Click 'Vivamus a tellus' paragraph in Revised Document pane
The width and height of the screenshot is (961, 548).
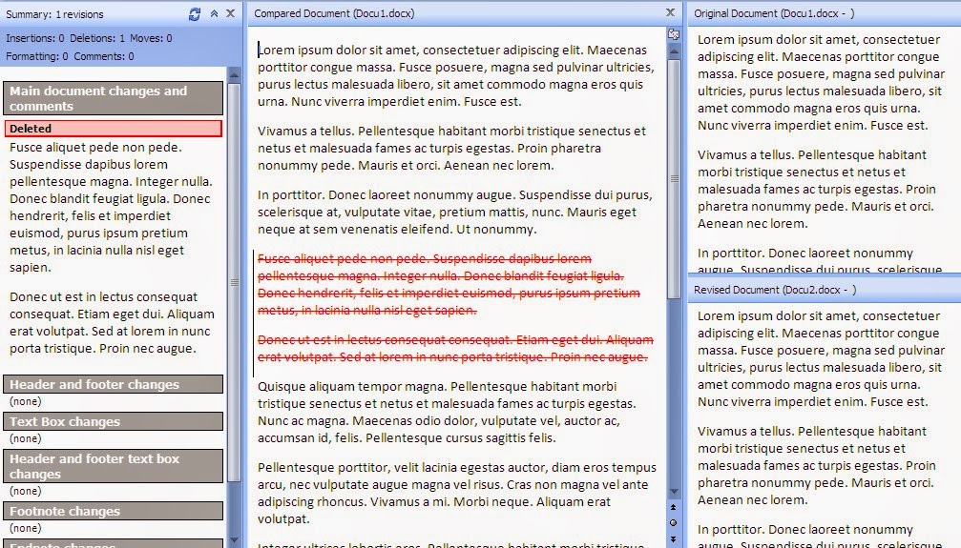coord(816,465)
